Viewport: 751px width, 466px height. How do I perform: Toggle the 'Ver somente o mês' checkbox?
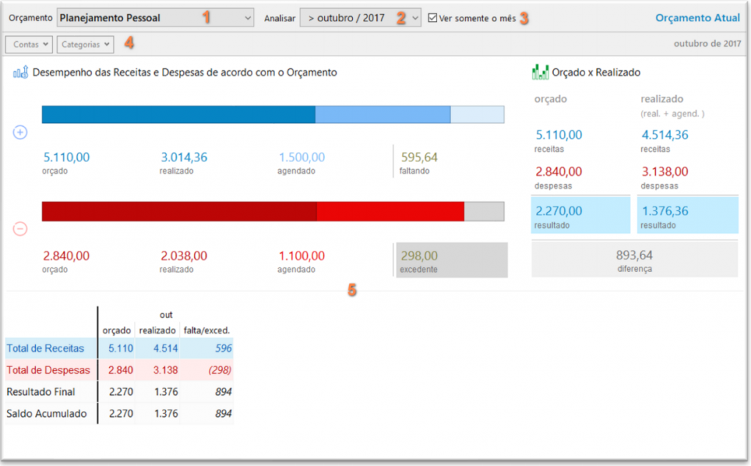[433, 18]
